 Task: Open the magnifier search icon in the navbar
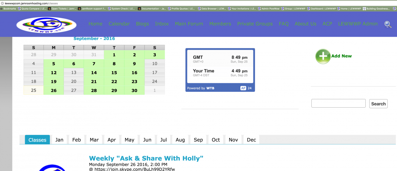pyautogui.click(x=388, y=24)
